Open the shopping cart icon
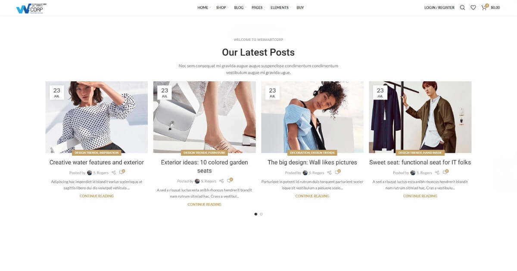 484,7
